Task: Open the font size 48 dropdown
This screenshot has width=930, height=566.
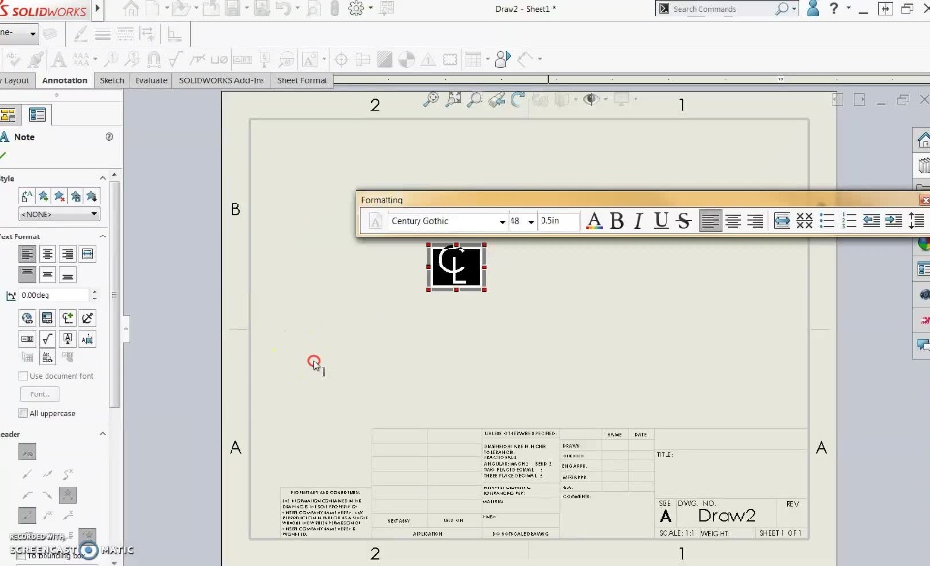Action: 530,221
